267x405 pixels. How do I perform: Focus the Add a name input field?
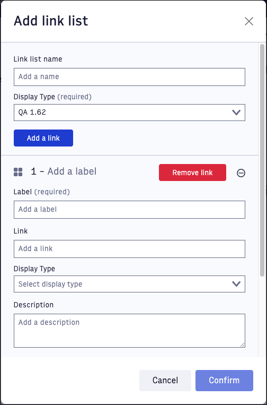tap(129, 77)
